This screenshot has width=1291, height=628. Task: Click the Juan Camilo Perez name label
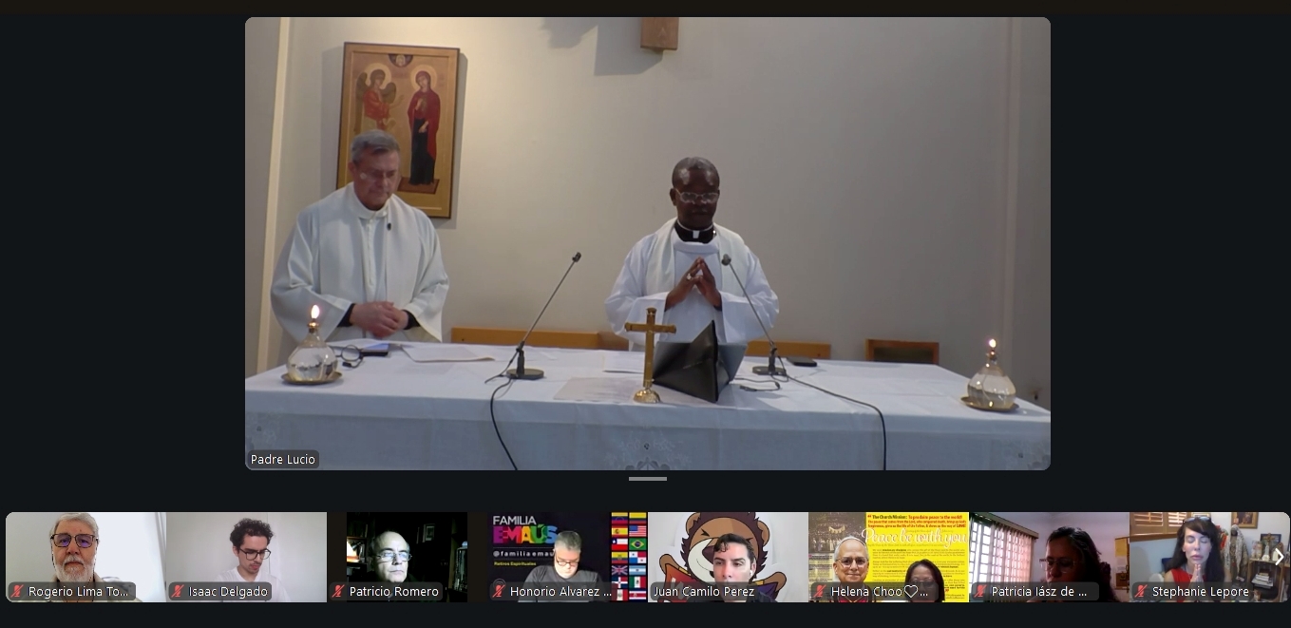click(704, 592)
